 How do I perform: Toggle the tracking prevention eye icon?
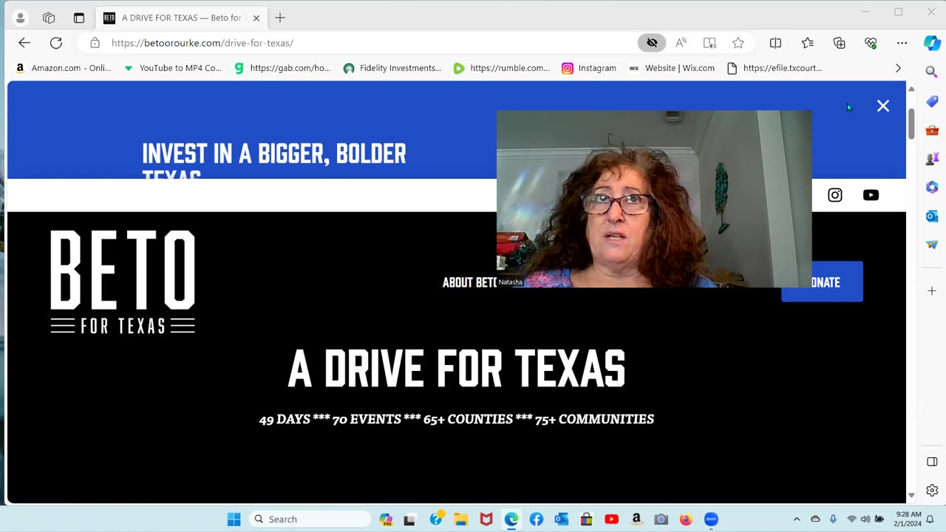[x=652, y=43]
